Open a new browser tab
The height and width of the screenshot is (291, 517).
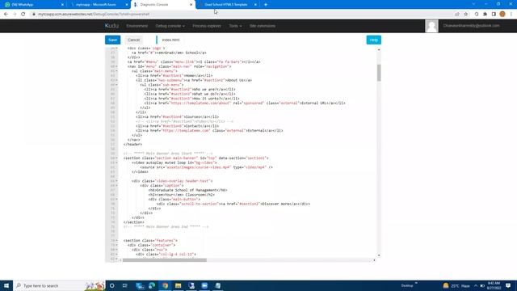[x=266, y=5]
